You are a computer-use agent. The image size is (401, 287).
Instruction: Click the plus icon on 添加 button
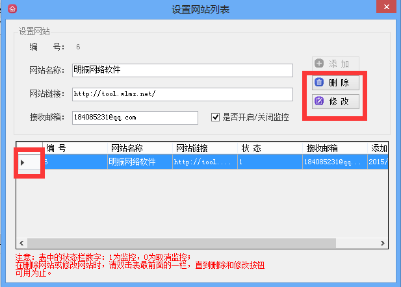tap(319, 64)
